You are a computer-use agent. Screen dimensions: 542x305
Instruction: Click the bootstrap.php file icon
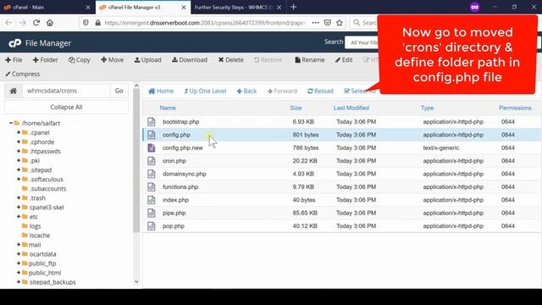click(152, 122)
